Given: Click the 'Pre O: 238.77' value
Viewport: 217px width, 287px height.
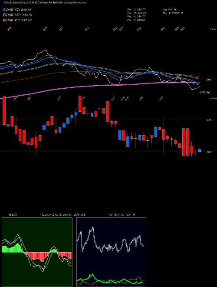Looking at the screenshot, I should tap(136, 9).
